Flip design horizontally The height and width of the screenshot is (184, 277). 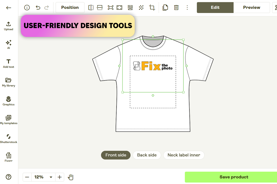click(91, 8)
